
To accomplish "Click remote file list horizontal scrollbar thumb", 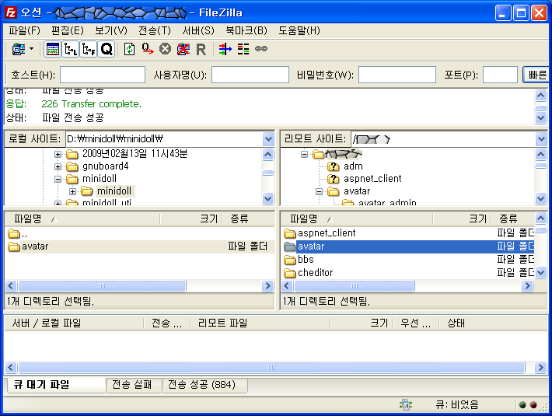I will (x=355, y=286).
